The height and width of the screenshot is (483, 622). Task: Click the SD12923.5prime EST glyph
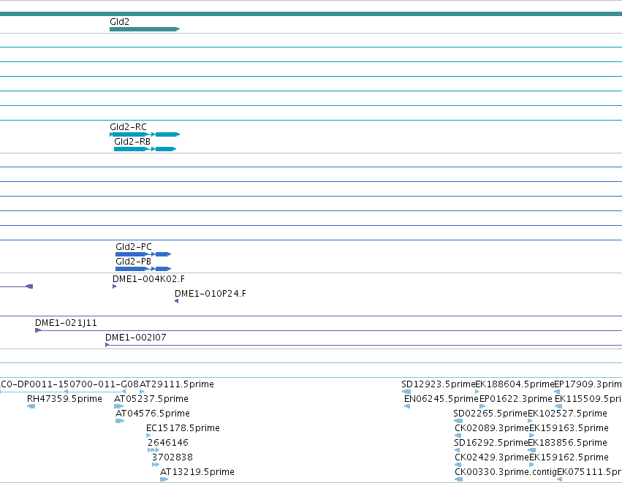[406, 392]
